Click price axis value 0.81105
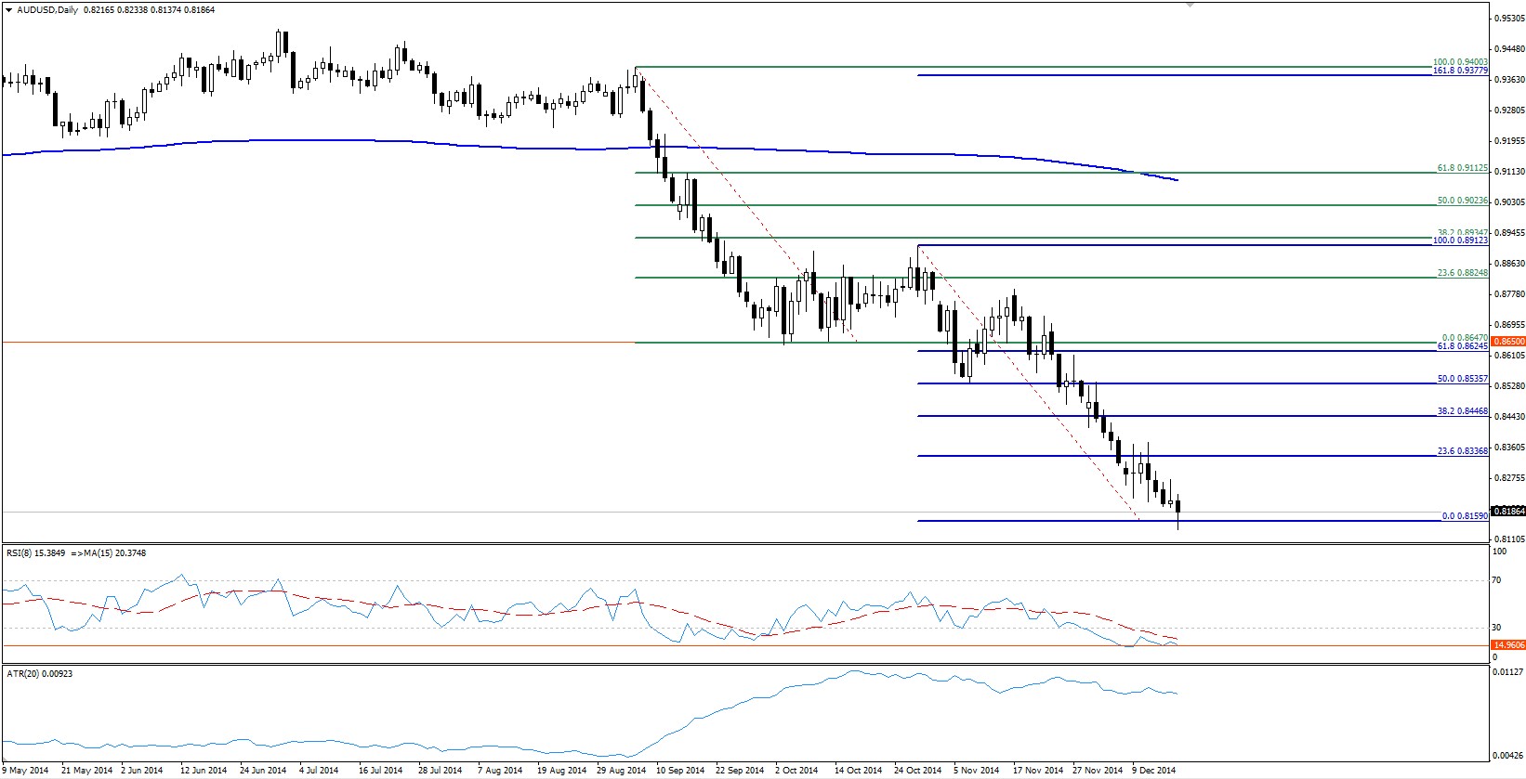This screenshot has width=1526, height=779. [1510, 539]
